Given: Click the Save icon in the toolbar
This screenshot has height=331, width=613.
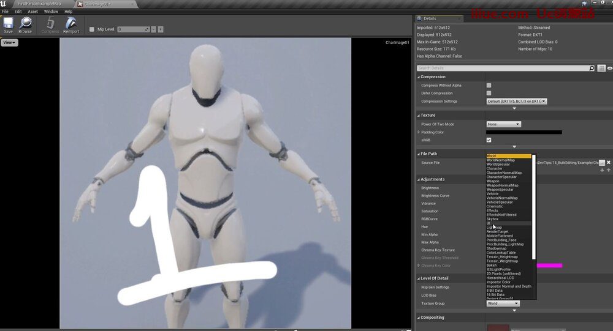Looking at the screenshot, I should click(x=8, y=23).
